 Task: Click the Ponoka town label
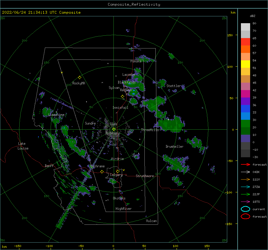(136, 61)
